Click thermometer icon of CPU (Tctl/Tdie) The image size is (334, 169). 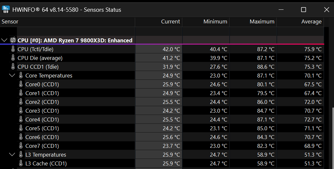point(13,49)
